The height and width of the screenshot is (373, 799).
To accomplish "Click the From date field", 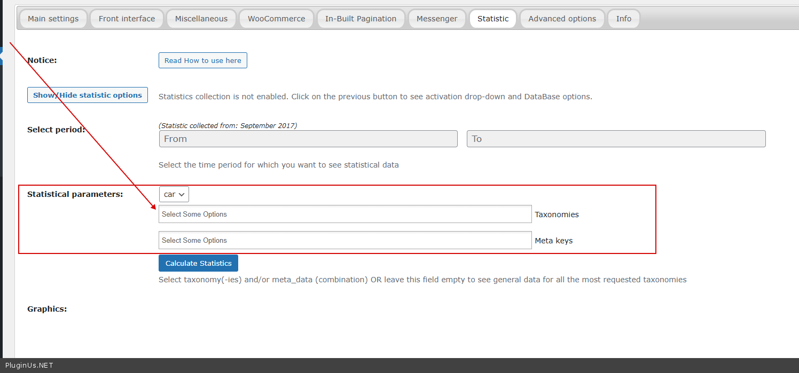I will [x=308, y=139].
